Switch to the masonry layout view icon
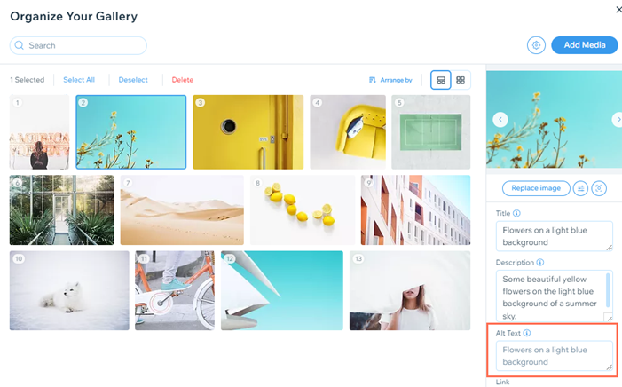 click(441, 80)
